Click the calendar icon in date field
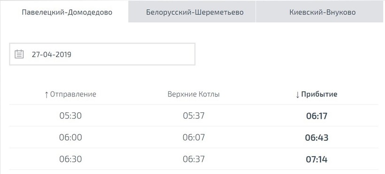This screenshot has width=385, height=174. click(x=19, y=54)
